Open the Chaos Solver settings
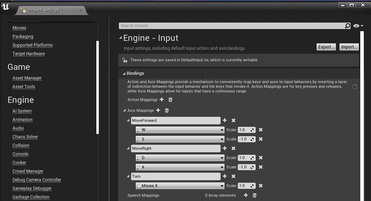The width and height of the screenshot is (371, 201). tap(25, 137)
